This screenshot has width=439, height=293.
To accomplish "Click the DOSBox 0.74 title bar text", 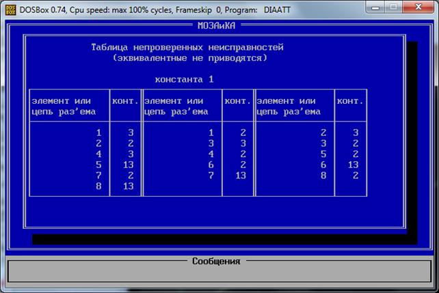I will click(155, 10).
